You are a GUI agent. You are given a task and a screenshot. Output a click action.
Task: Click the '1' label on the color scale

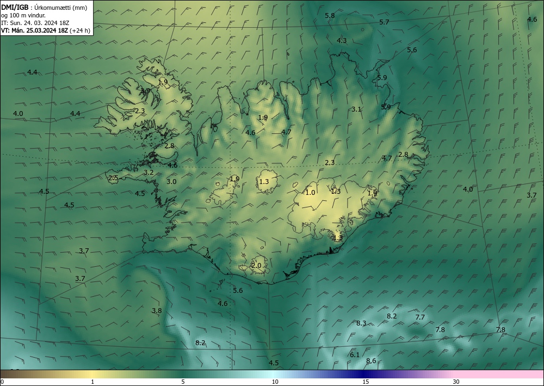click(92, 382)
